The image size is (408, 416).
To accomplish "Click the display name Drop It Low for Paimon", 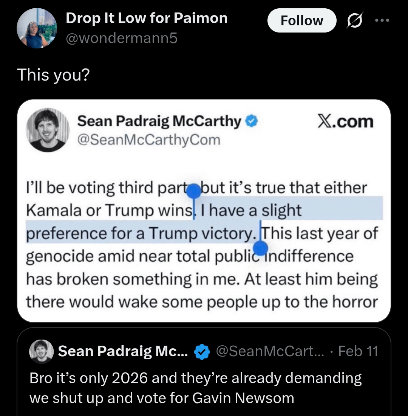I will pyautogui.click(x=147, y=18).
